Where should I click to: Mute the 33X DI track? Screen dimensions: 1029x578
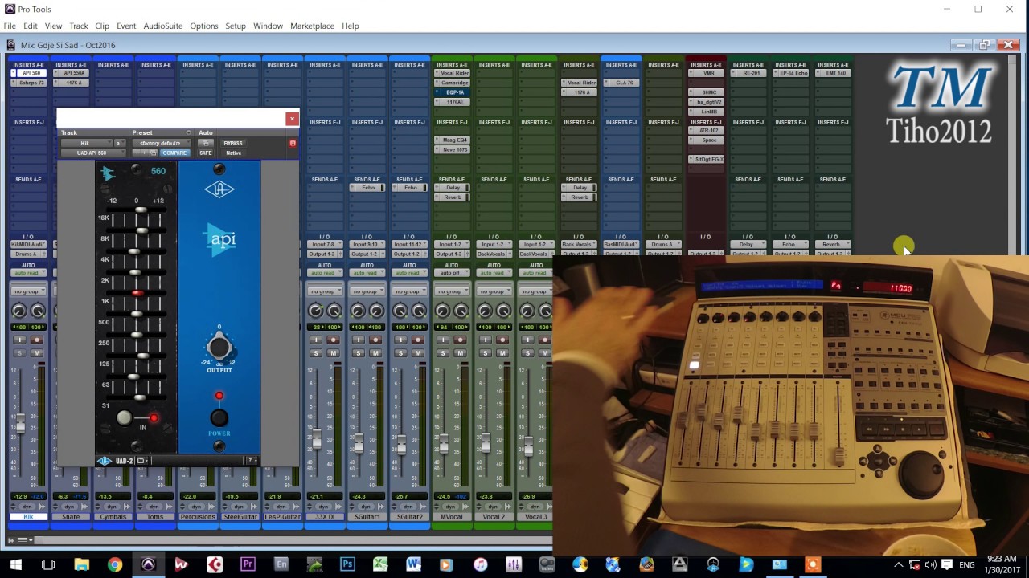click(334, 353)
